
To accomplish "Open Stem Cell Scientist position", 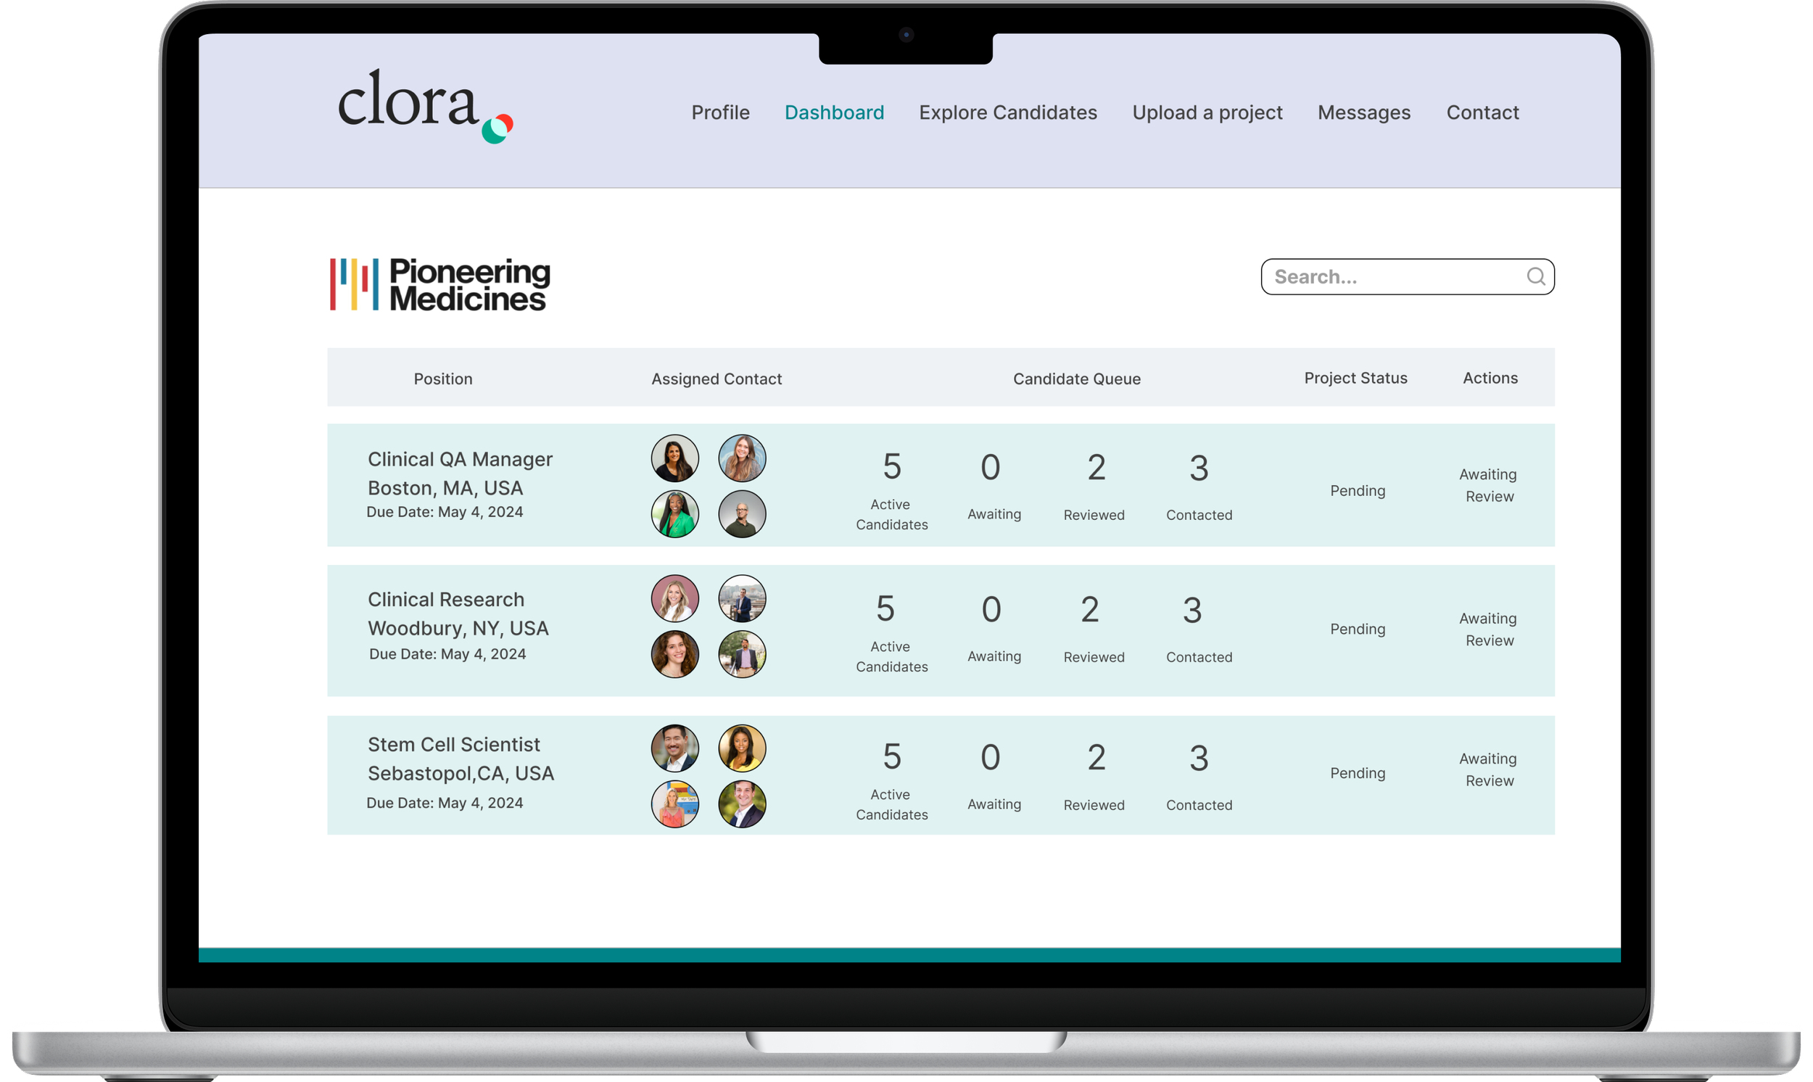I will (453, 745).
